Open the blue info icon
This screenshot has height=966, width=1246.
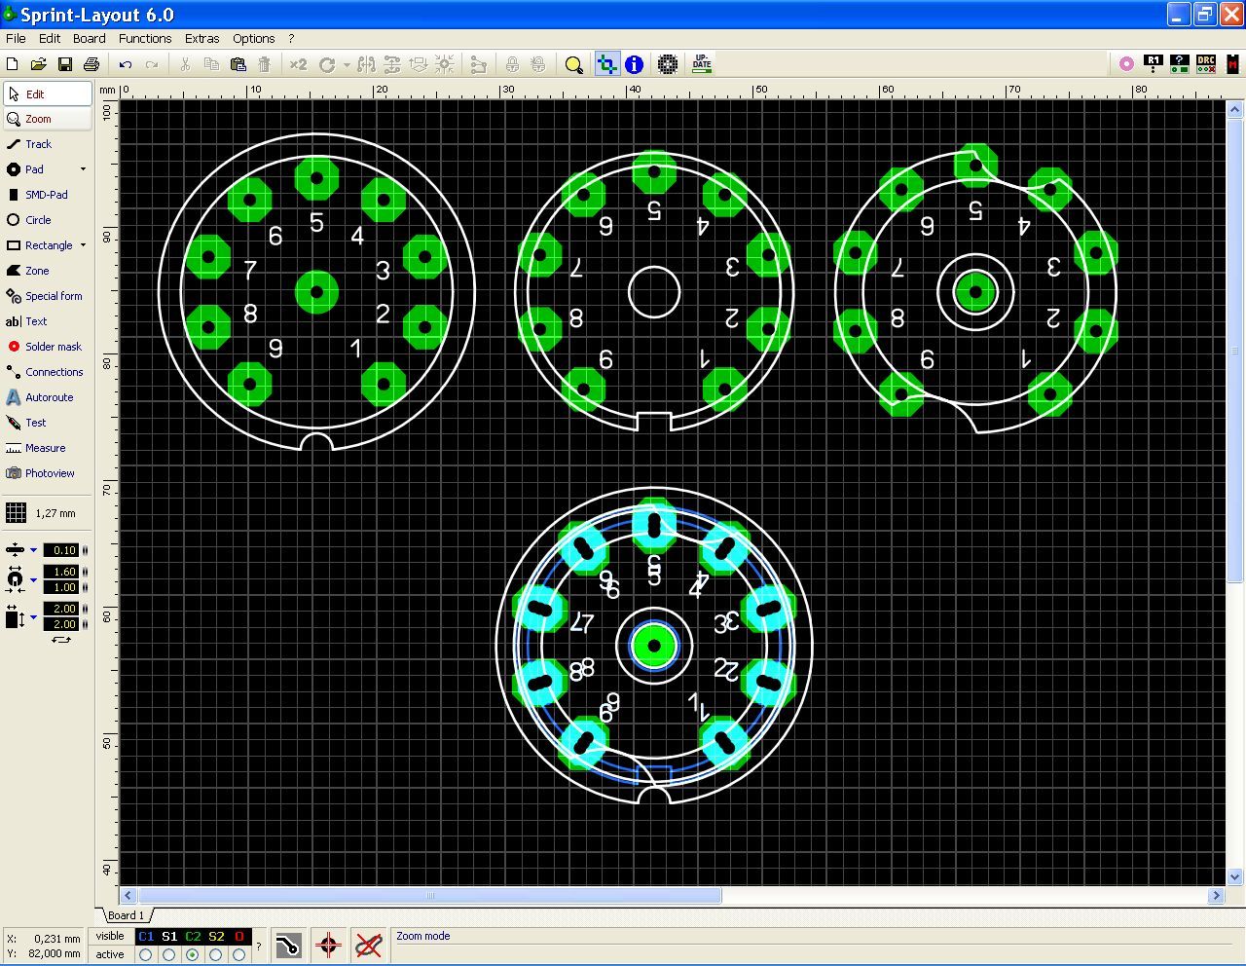[x=635, y=64]
